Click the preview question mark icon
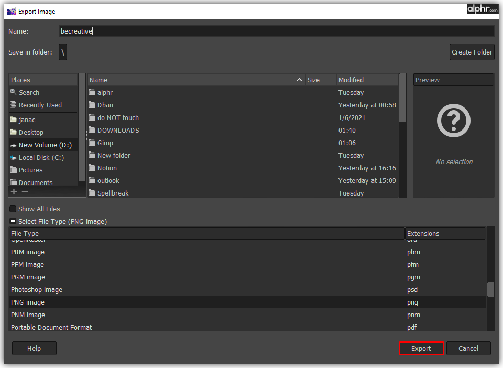This screenshot has height=368, width=503. [x=454, y=121]
